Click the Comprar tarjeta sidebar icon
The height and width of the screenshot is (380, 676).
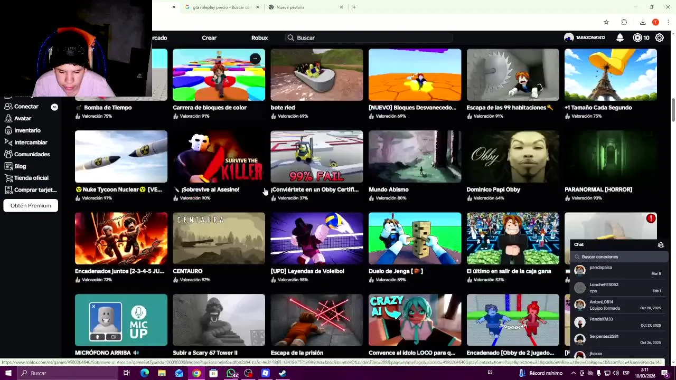8,190
